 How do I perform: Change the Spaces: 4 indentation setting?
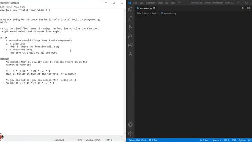[x=217, y=140]
